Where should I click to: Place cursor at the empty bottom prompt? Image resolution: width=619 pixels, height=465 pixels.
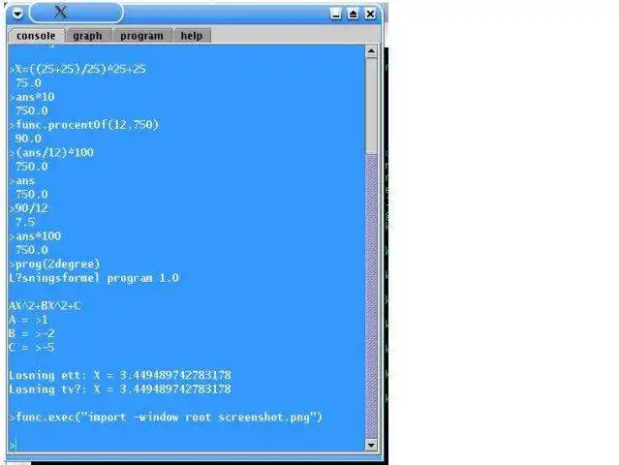coord(186,445)
